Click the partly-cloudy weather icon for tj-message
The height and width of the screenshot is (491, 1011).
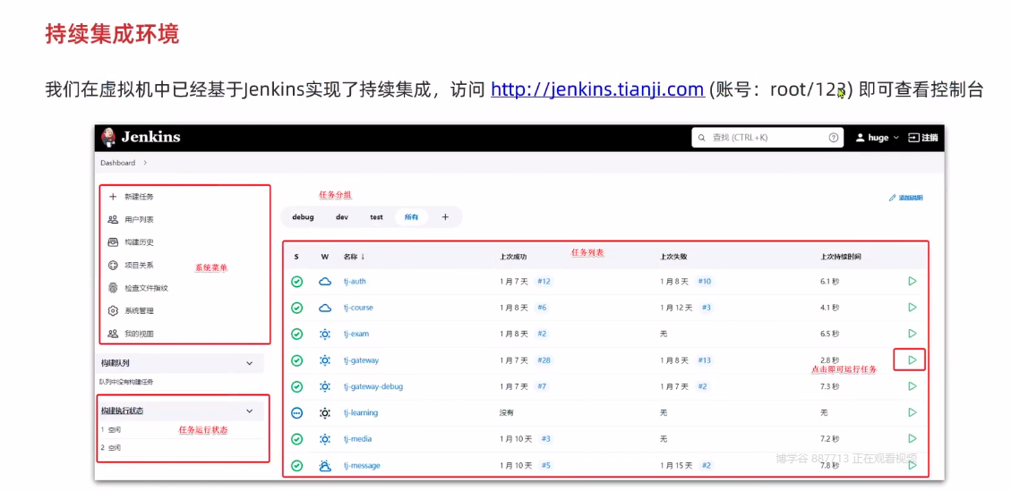325,465
